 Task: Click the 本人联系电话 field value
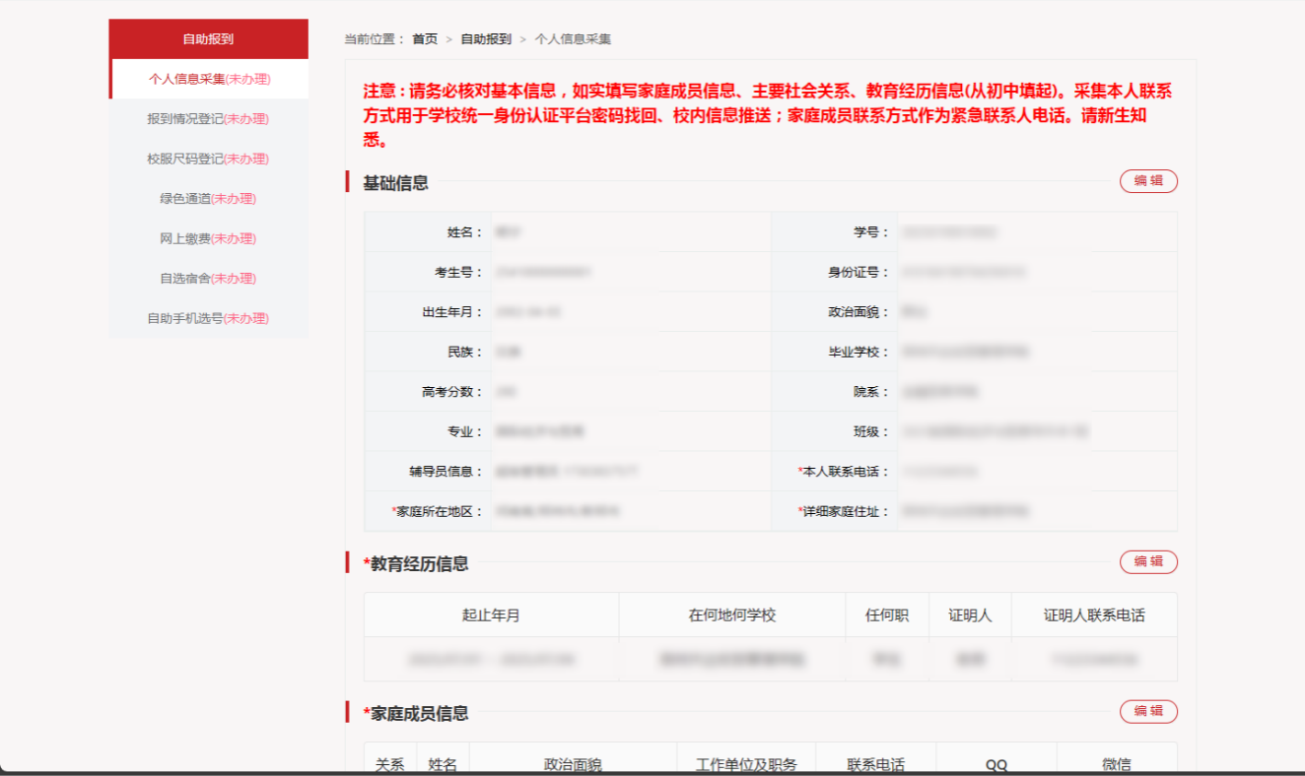pos(944,472)
